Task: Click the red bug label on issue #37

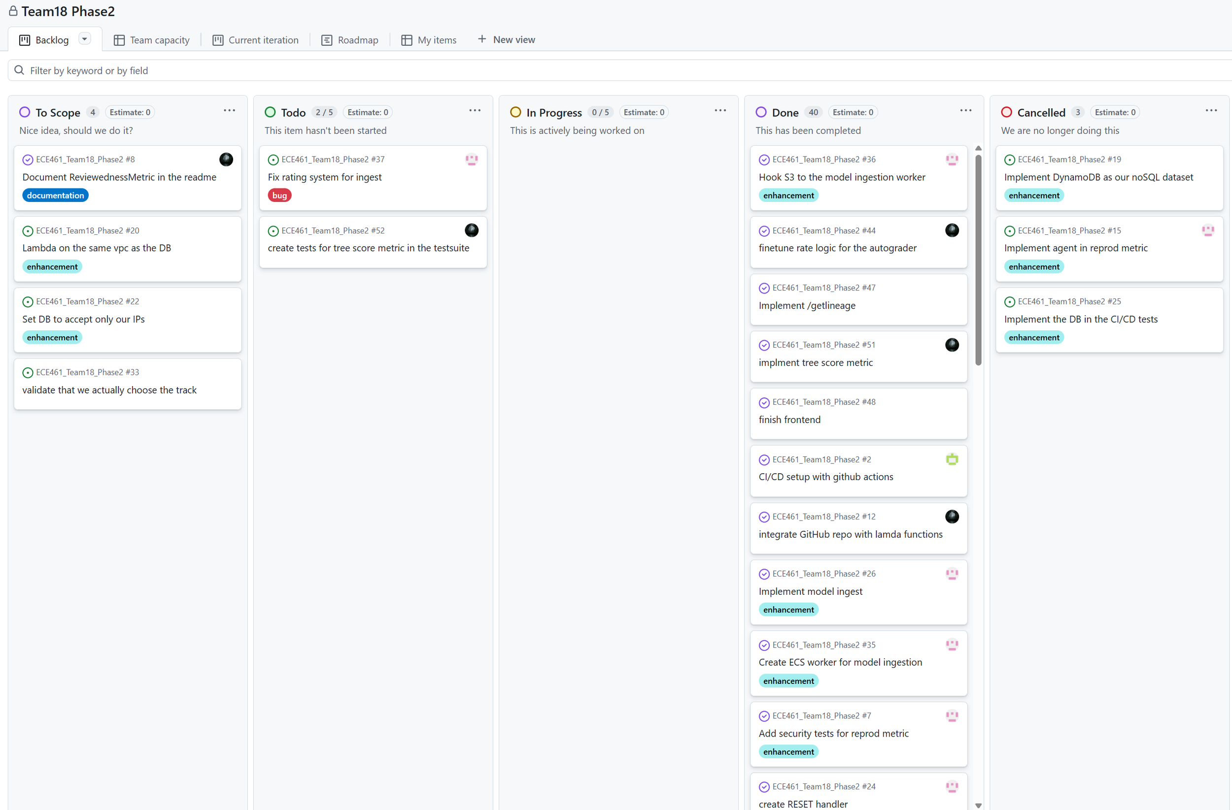Action: [279, 195]
